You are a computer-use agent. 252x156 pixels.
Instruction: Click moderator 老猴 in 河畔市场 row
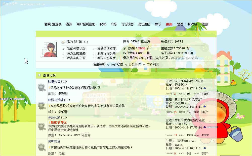[62, 153]
